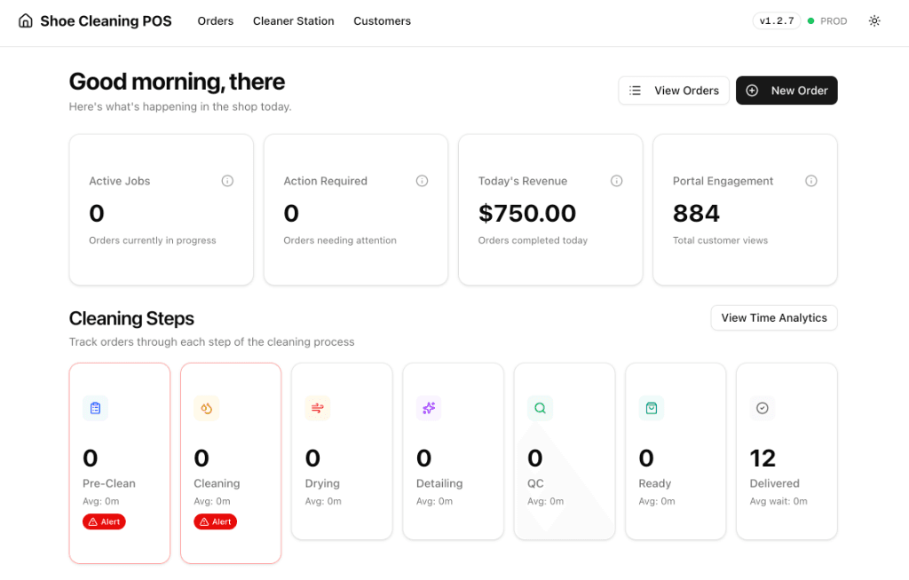
Task: Click the Today's Revenue info icon
Action: tap(616, 180)
